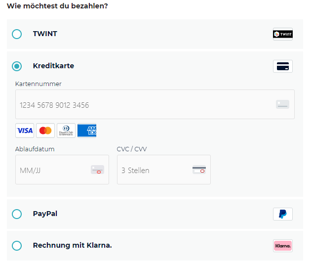Viewport: 310px width, 266px height.
Task: Click card icon inside Kartennummer field
Action: coord(282,104)
